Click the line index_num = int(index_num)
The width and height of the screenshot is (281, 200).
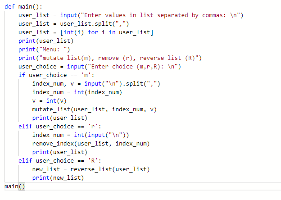(77, 92)
